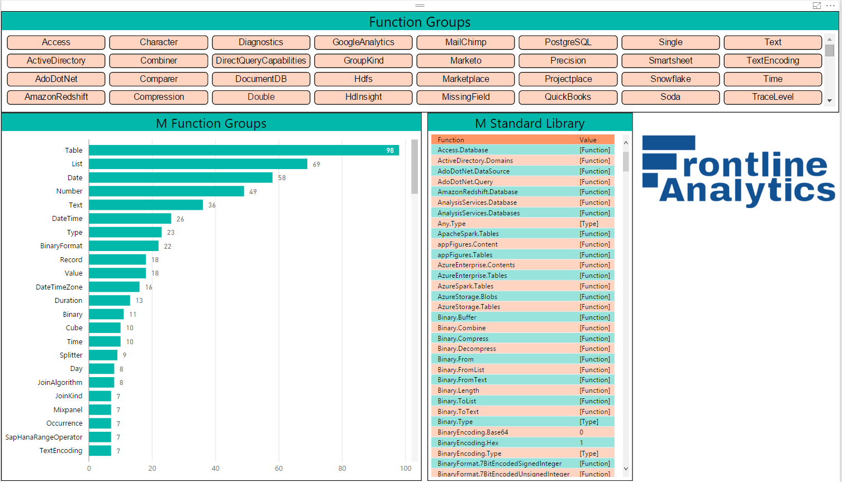
Task: Click the Function Groups slicer scrollbar thumb
Action: click(830, 50)
